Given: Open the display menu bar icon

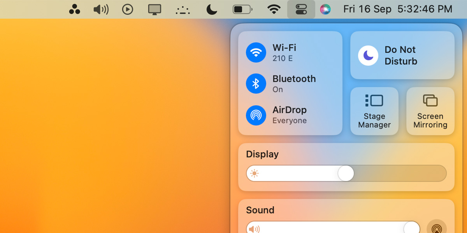Looking at the screenshot, I should (x=155, y=9).
